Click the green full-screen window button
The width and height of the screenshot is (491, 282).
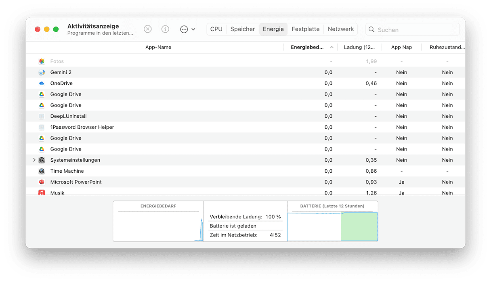[56, 29]
